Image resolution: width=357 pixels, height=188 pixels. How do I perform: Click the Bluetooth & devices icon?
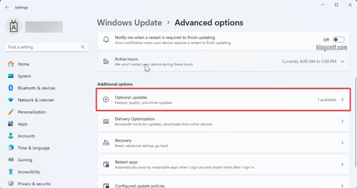tap(10, 88)
